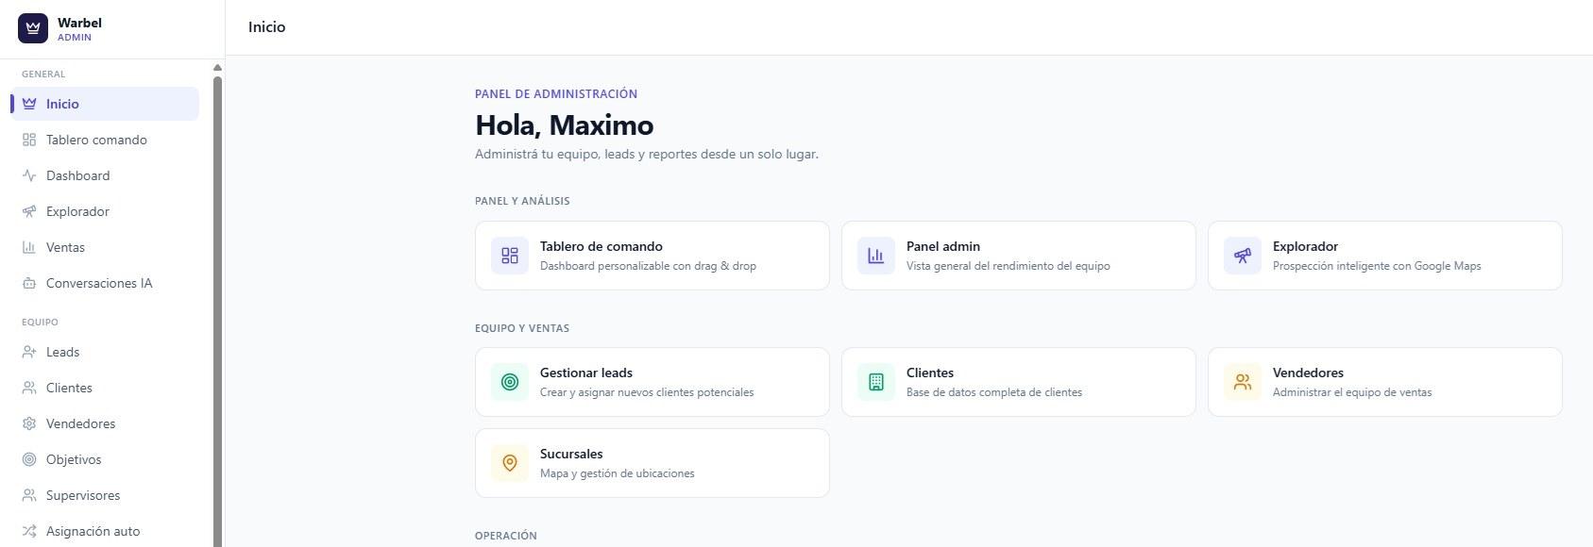The width and height of the screenshot is (1593, 547).
Task: Open Leads from the Equipo section
Action: tap(105, 352)
